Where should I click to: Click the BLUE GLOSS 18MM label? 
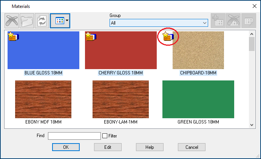[43, 73]
